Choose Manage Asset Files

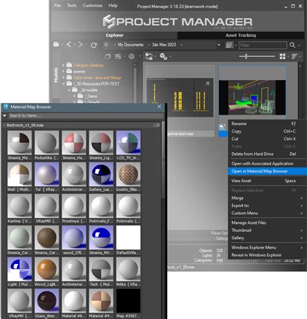click(267, 223)
